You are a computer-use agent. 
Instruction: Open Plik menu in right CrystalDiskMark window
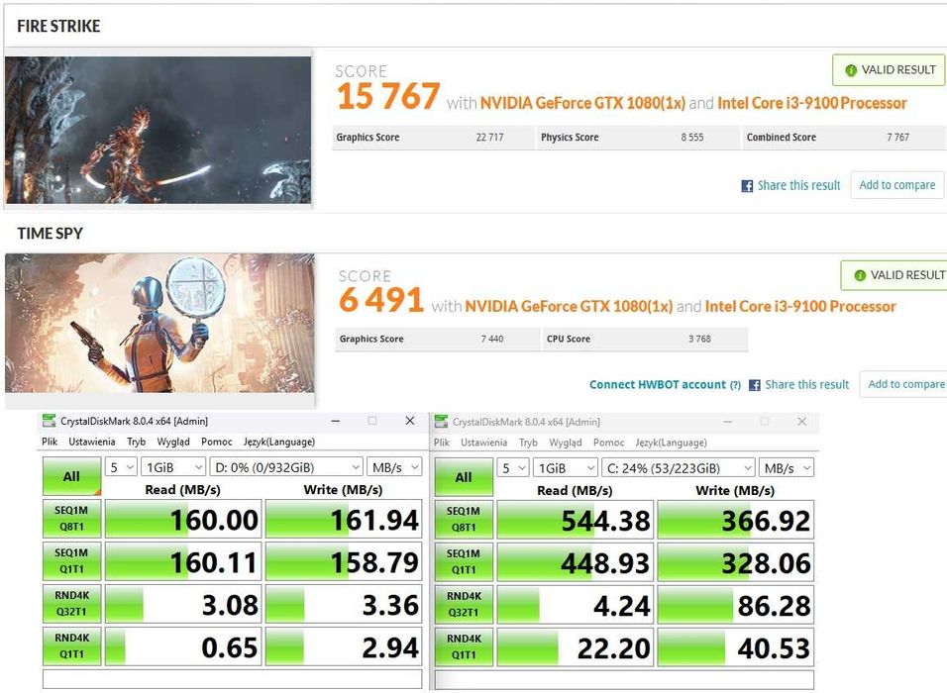pos(442,442)
